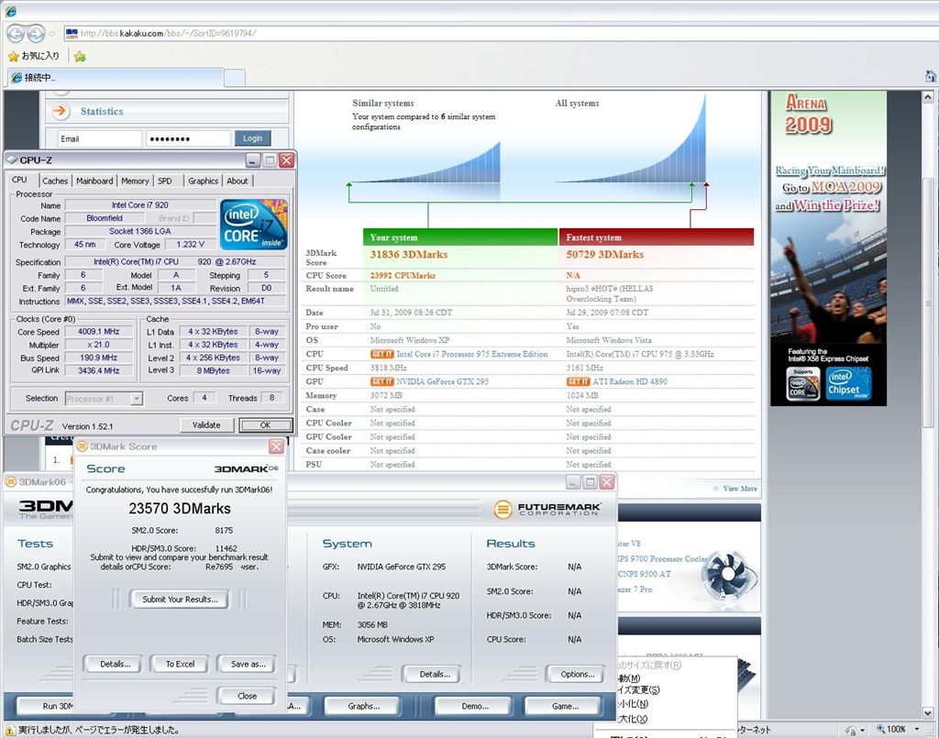Open the ATI Radeon HD 4890 link

tap(629, 382)
